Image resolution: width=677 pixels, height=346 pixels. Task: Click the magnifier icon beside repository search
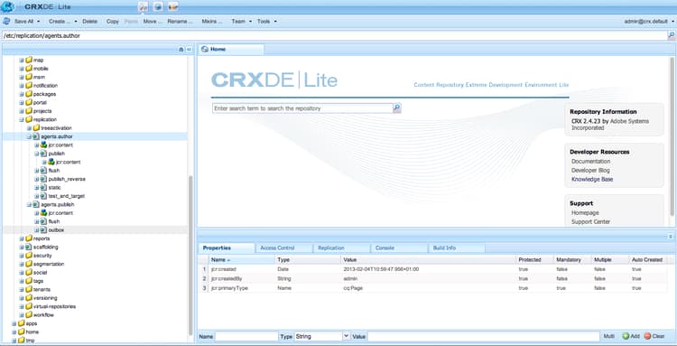click(x=397, y=108)
